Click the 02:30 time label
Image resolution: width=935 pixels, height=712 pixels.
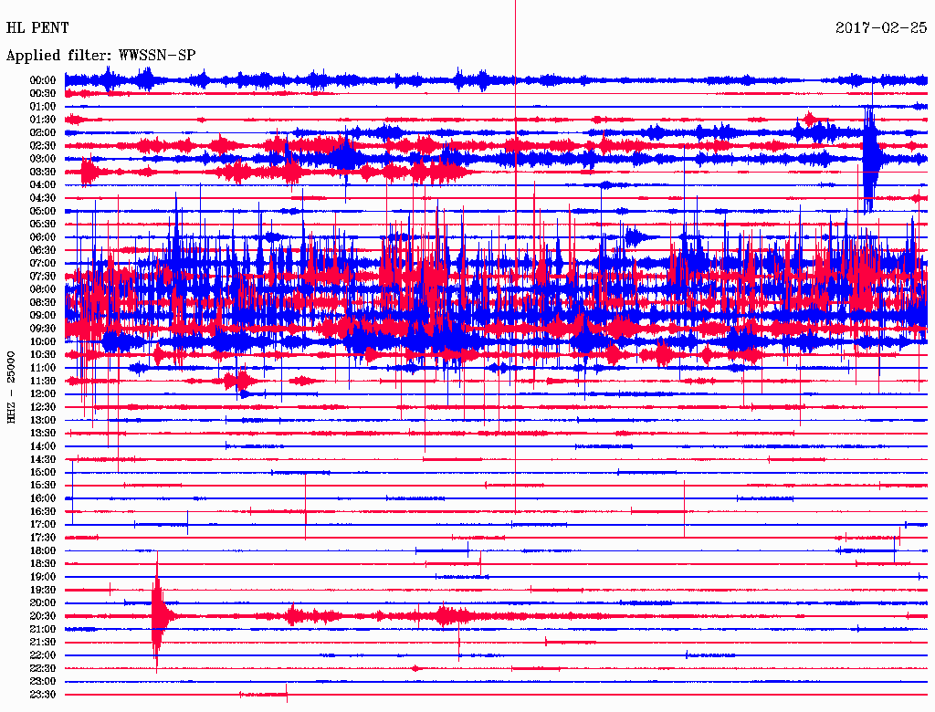coord(43,145)
